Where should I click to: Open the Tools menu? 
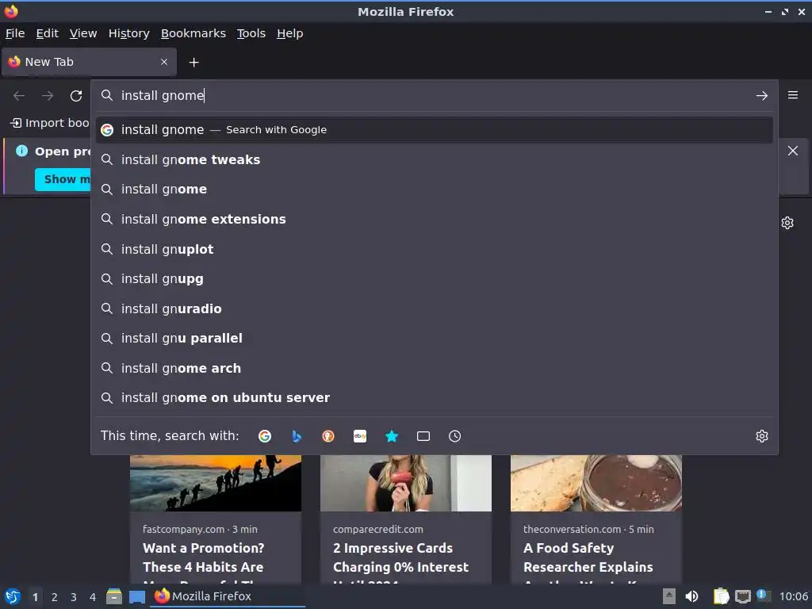coord(251,33)
